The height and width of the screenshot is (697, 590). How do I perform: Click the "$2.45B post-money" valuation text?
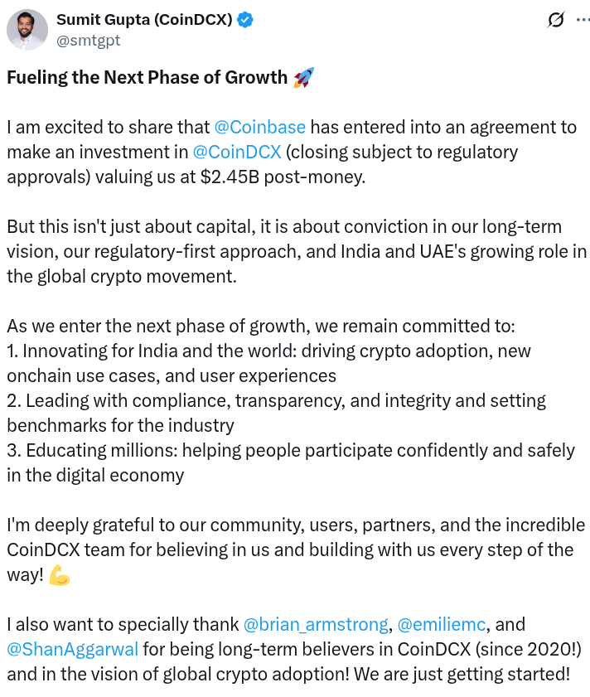(293, 177)
